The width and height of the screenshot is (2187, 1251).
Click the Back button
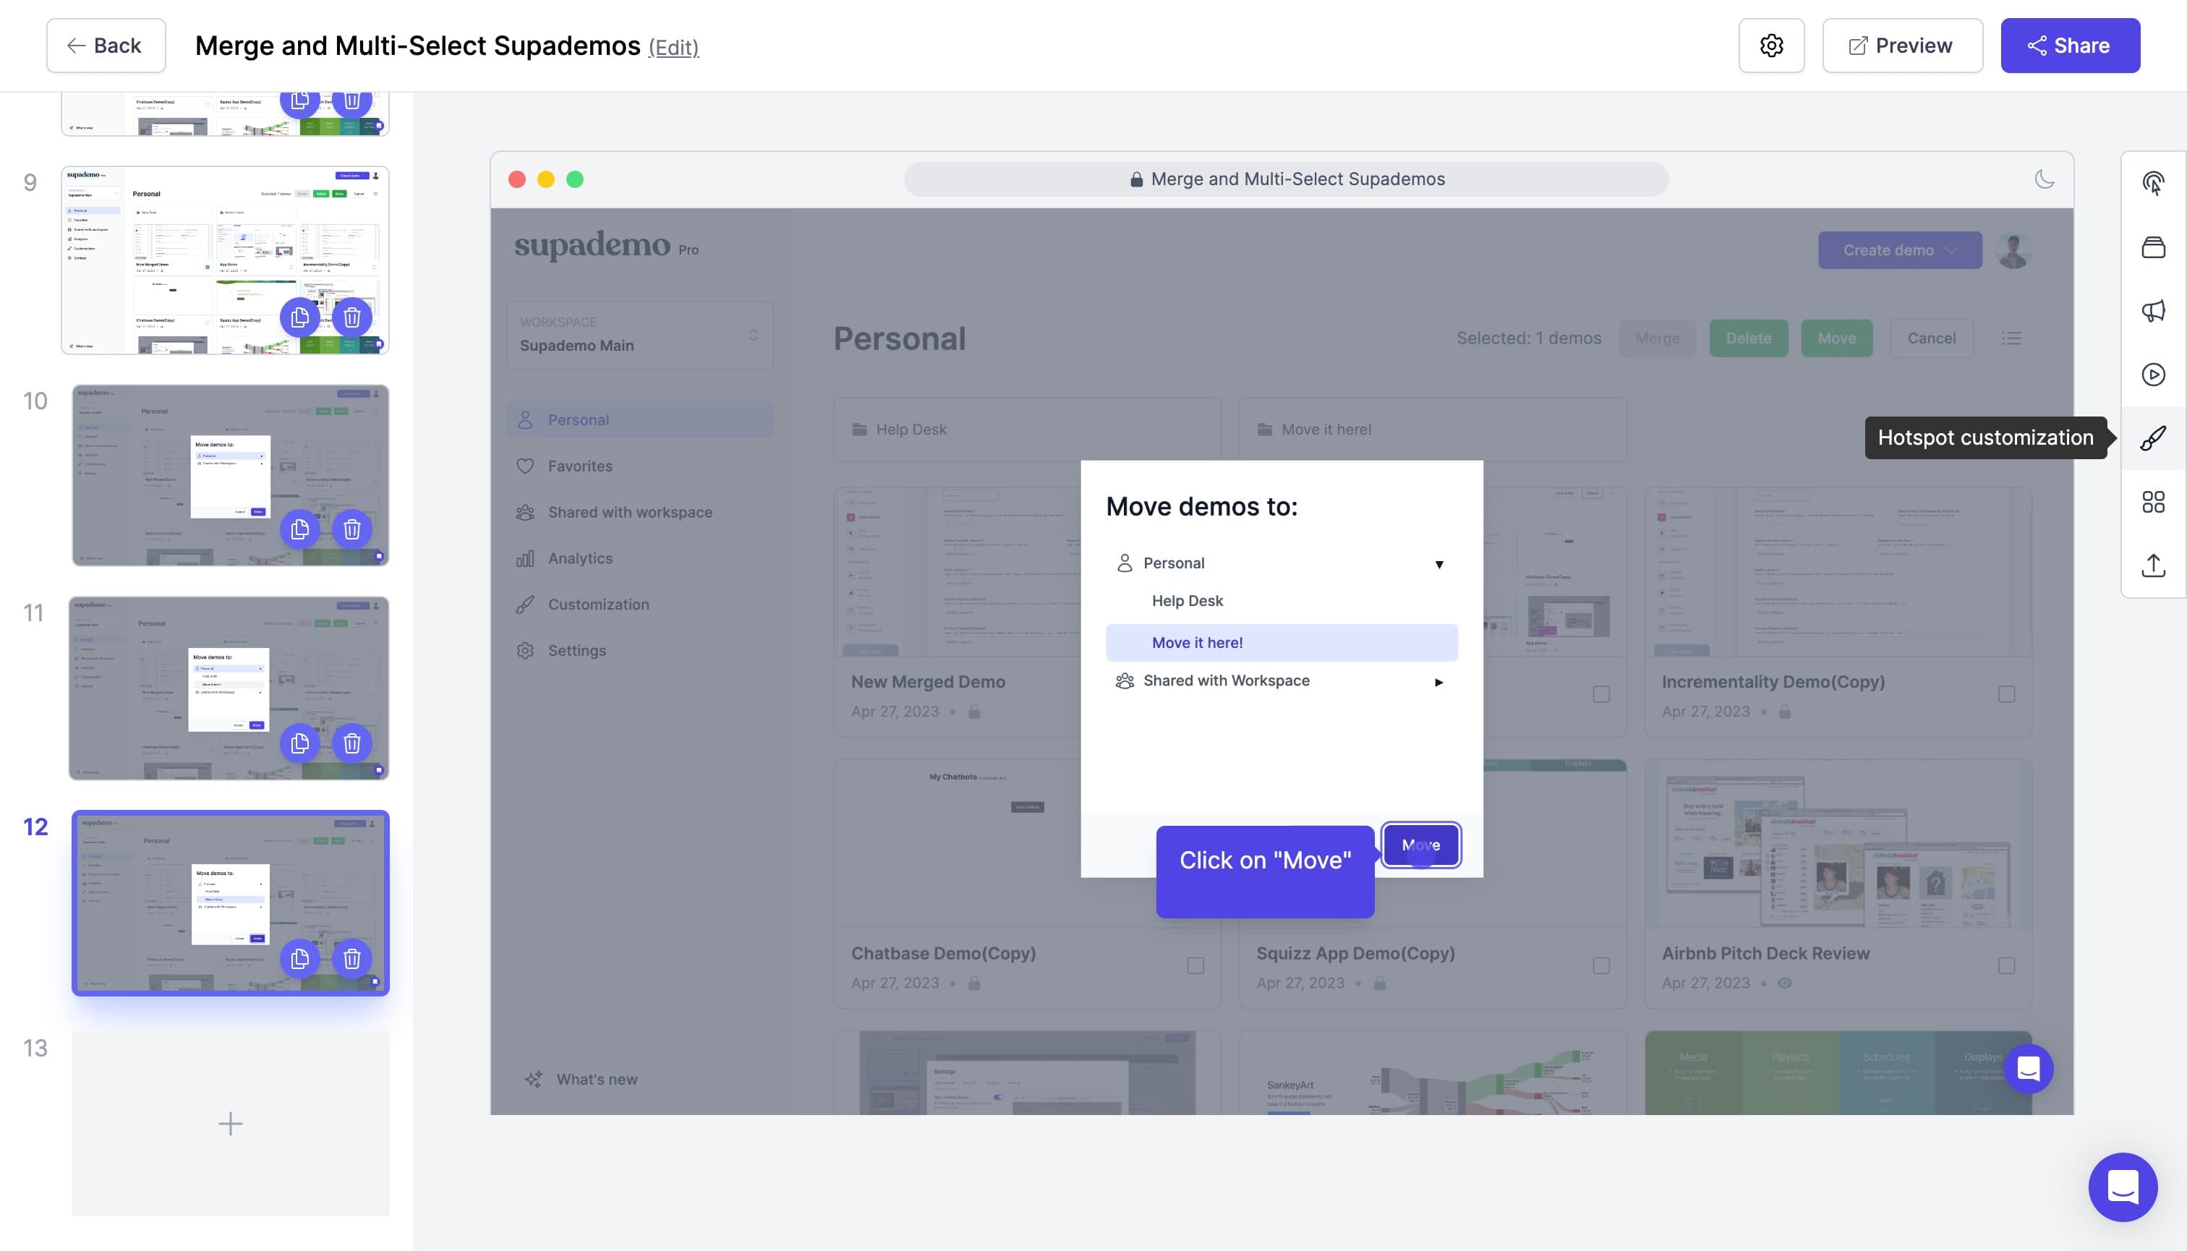106,46
